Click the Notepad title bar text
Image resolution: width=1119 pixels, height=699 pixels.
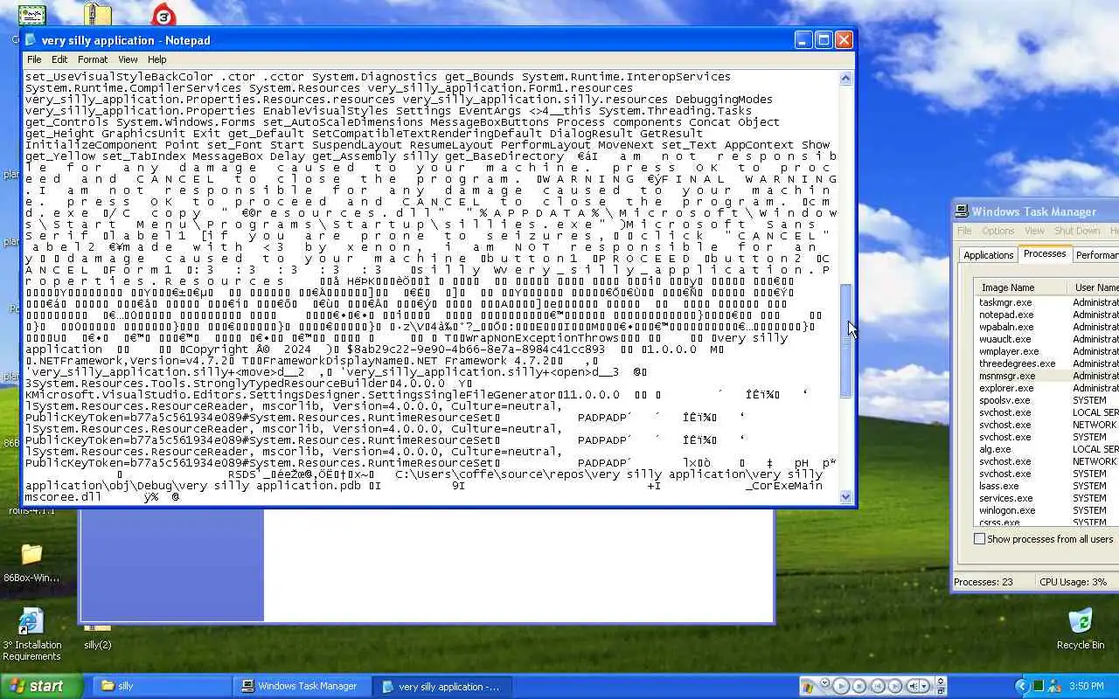pyautogui.click(x=126, y=40)
